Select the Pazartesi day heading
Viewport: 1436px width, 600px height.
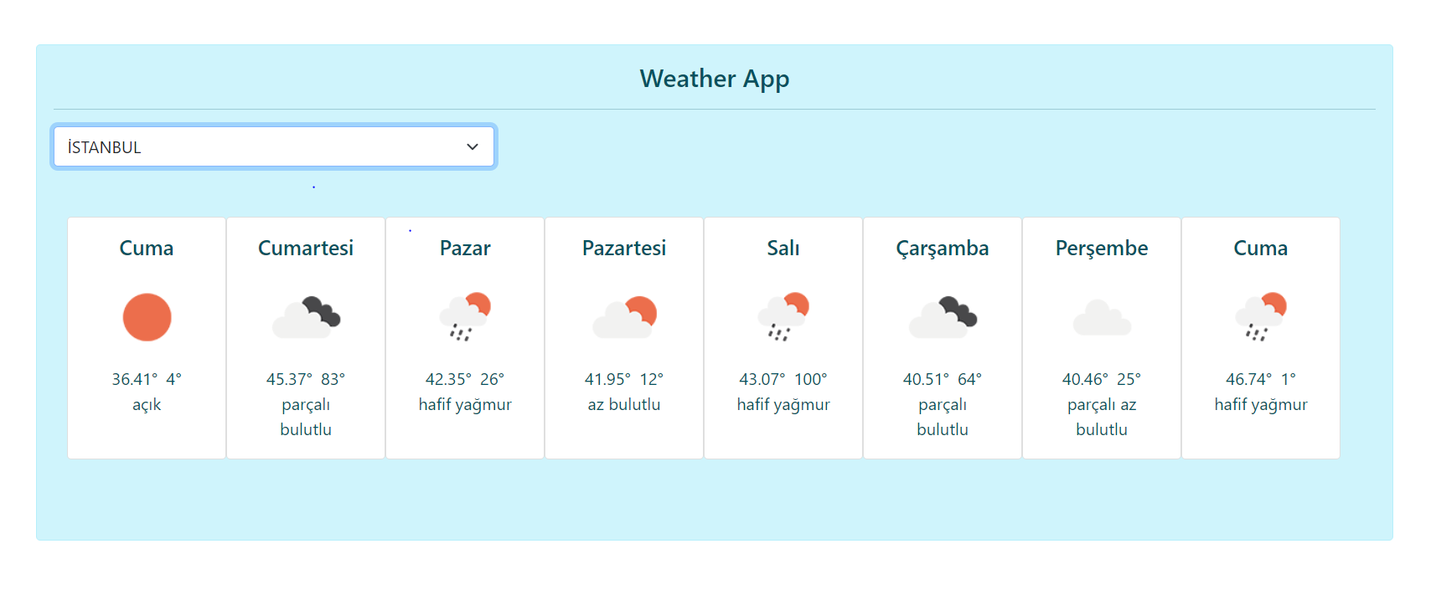pos(624,248)
